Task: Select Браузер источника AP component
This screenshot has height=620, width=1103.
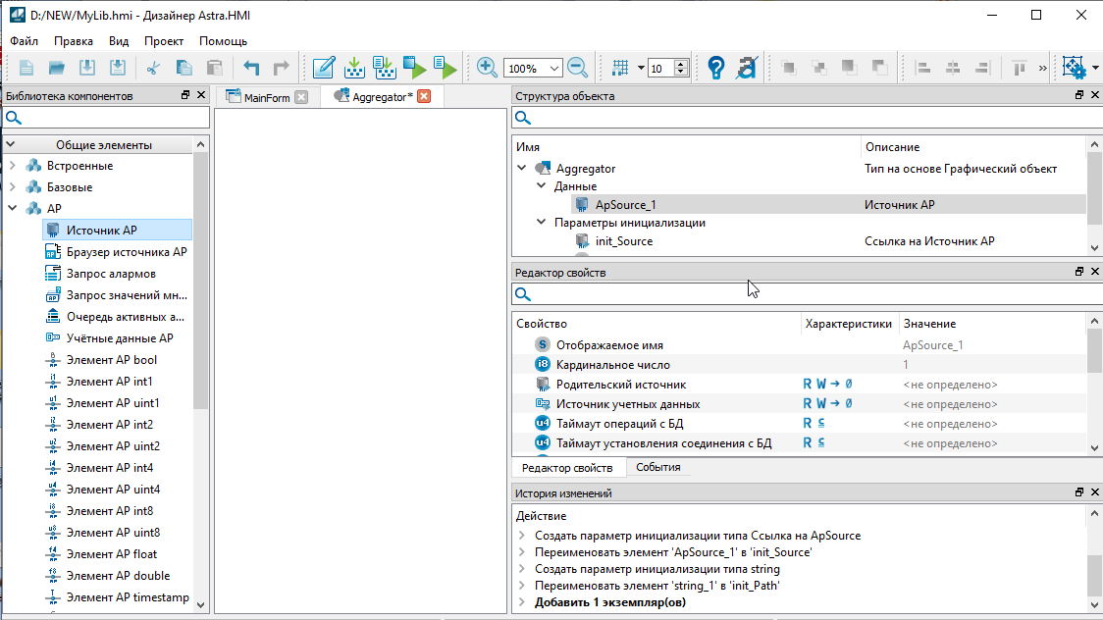Action: 126,252
